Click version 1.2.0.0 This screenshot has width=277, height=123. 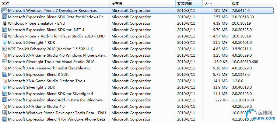pos(237,81)
